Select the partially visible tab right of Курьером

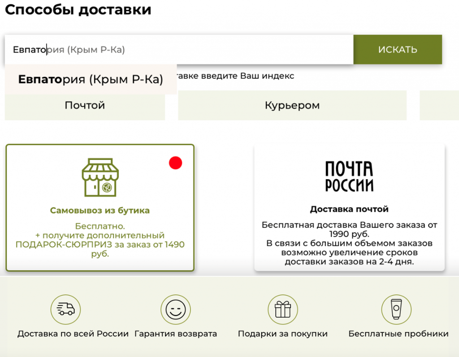click(x=439, y=106)
